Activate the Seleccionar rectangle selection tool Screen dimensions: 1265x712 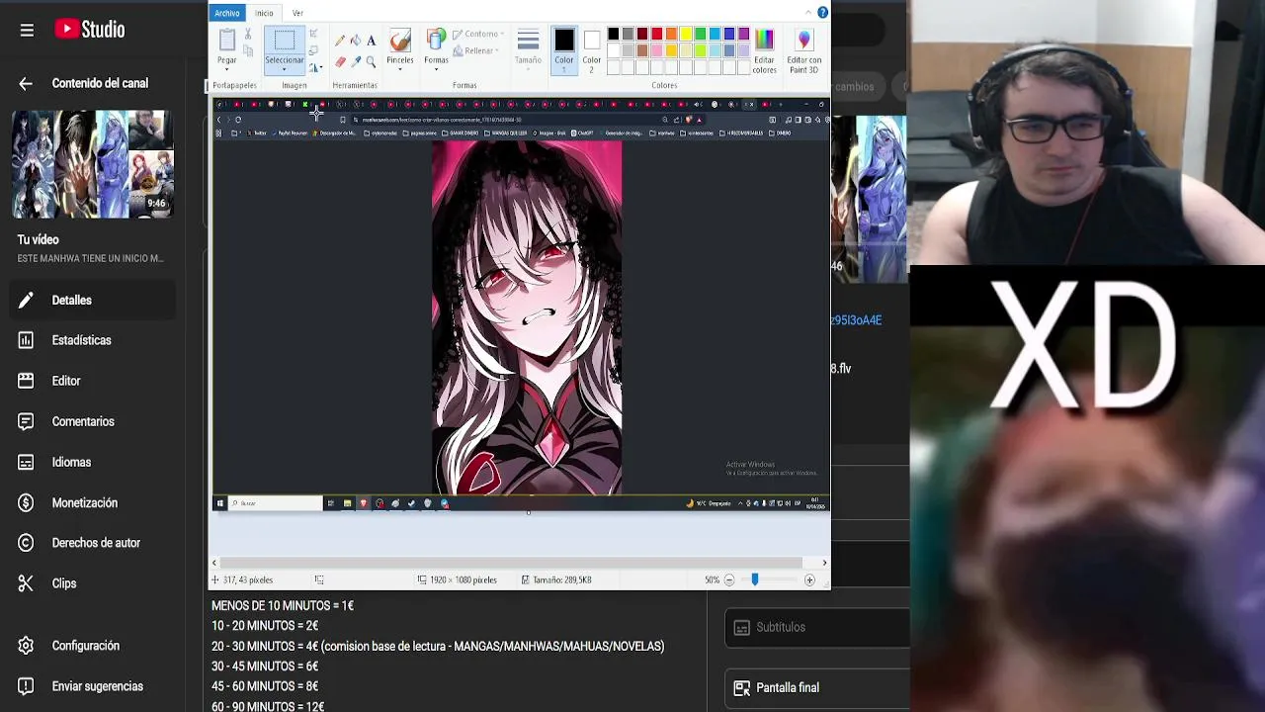[285, 42]
